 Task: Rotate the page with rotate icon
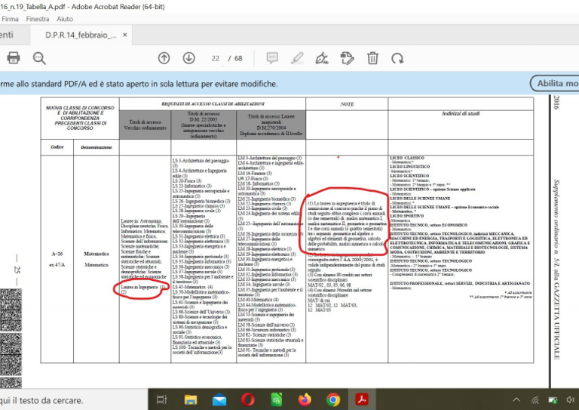coord(398,58)
